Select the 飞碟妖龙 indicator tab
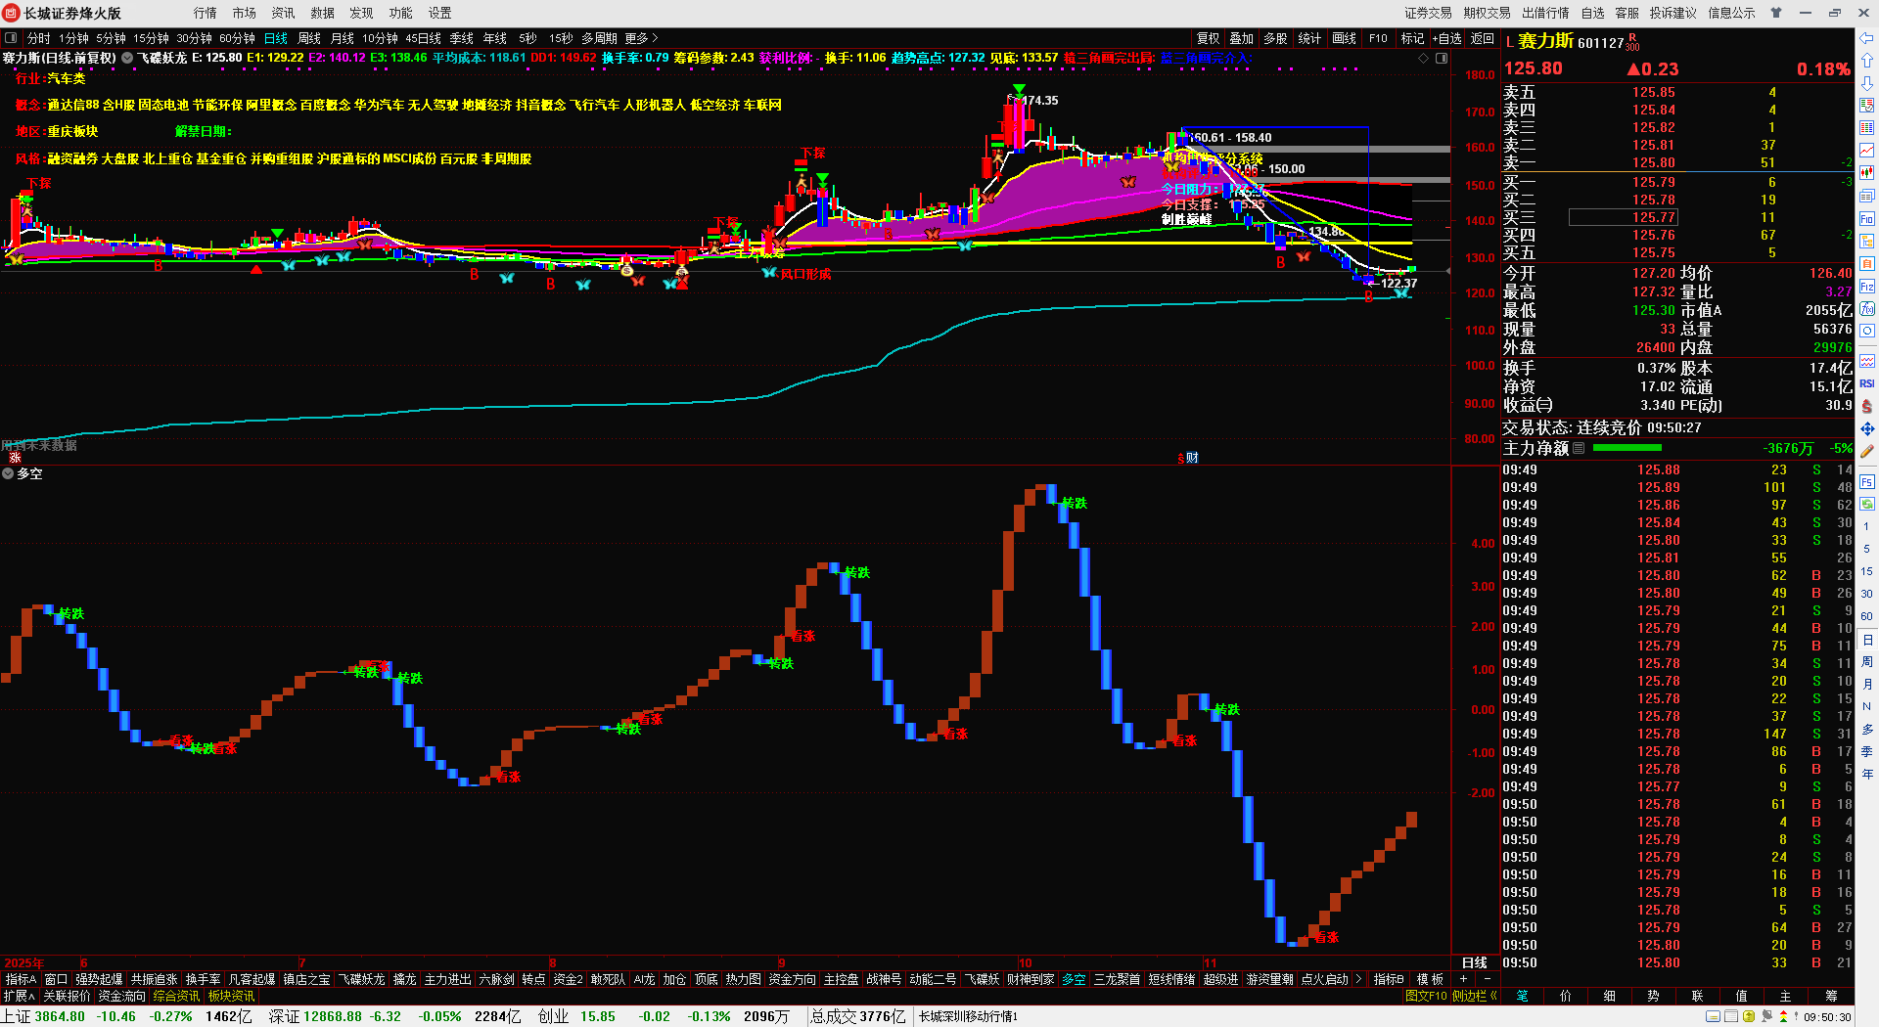Screen dimensions: 1879x1027 [362, 979]
